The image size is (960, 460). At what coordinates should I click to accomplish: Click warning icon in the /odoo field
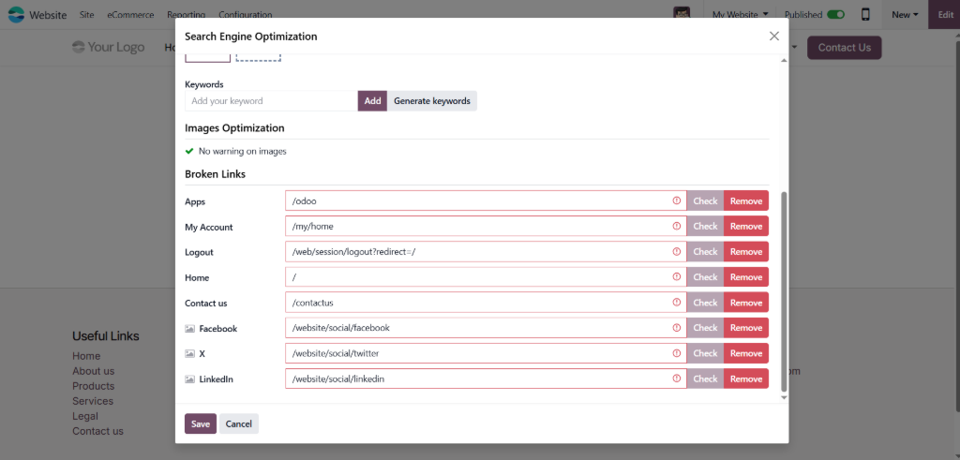click(x=677, y=201)
